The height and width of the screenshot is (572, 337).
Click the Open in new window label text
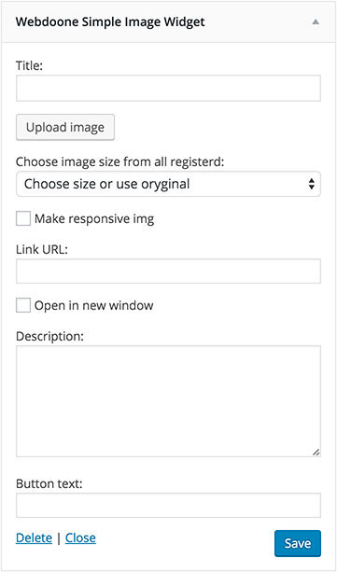coord(94,305)
